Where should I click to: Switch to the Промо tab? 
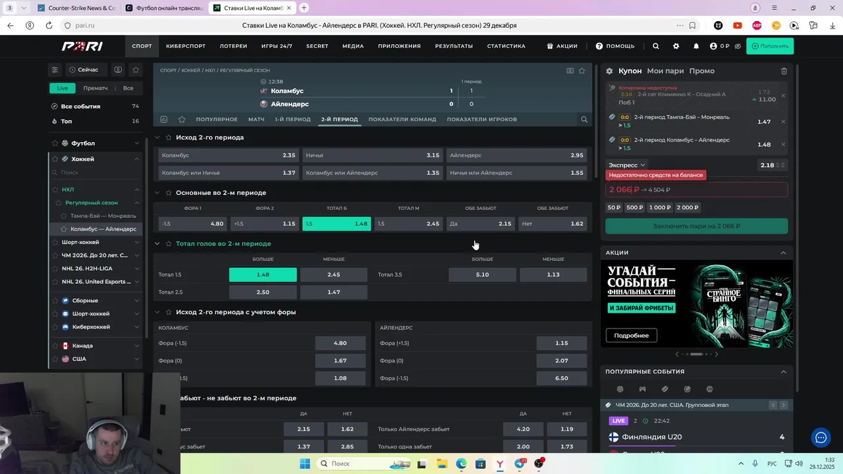(702, 71)
